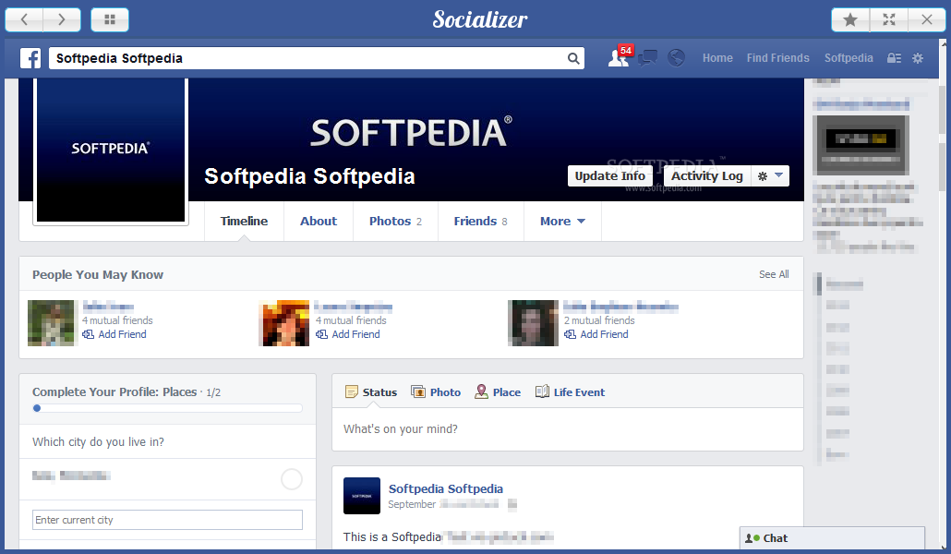Open the Photos tab
The image size is (951, 554).
[x=395, y=222]
